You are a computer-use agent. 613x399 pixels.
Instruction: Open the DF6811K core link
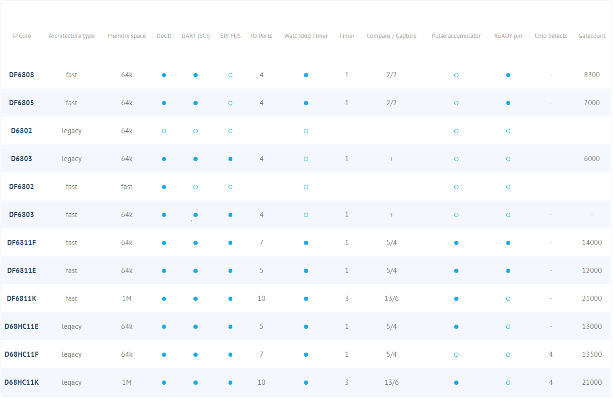coord(21,299)
